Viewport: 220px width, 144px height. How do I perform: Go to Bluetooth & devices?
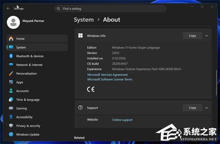click(37, 56)
